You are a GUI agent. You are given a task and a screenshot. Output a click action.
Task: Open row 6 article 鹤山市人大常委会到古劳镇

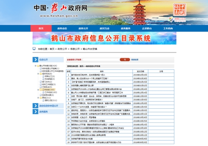(97, 93)
